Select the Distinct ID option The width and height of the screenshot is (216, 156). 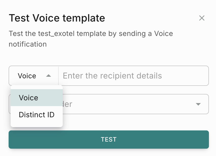point(37,115)
